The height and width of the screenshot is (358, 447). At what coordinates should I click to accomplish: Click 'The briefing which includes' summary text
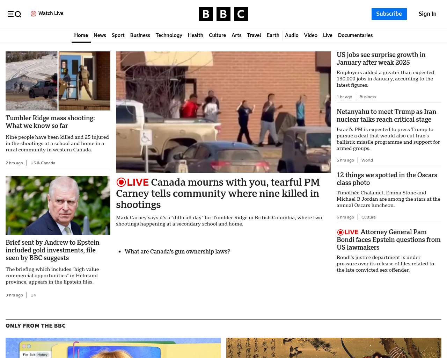(52, 275)
